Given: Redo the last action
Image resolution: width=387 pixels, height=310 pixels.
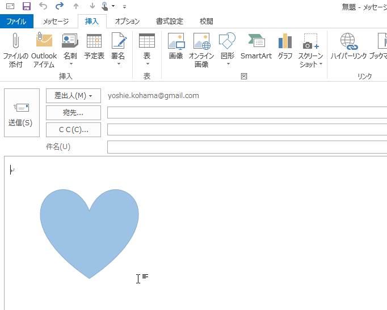Looking at the screenshot, I should (x=60, y=6).
